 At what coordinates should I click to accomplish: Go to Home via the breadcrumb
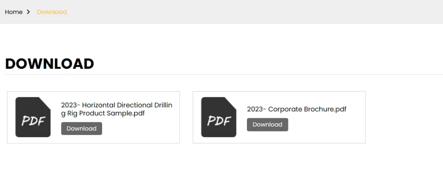point(14,12)
